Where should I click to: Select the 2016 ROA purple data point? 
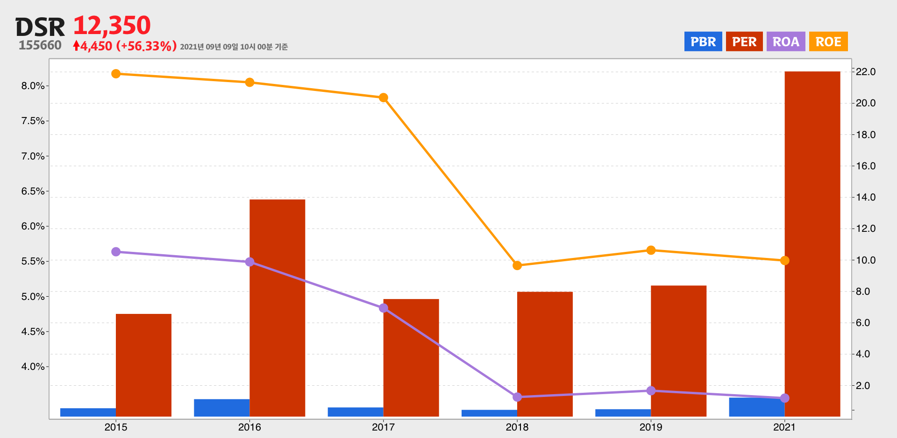pos(249,262)
